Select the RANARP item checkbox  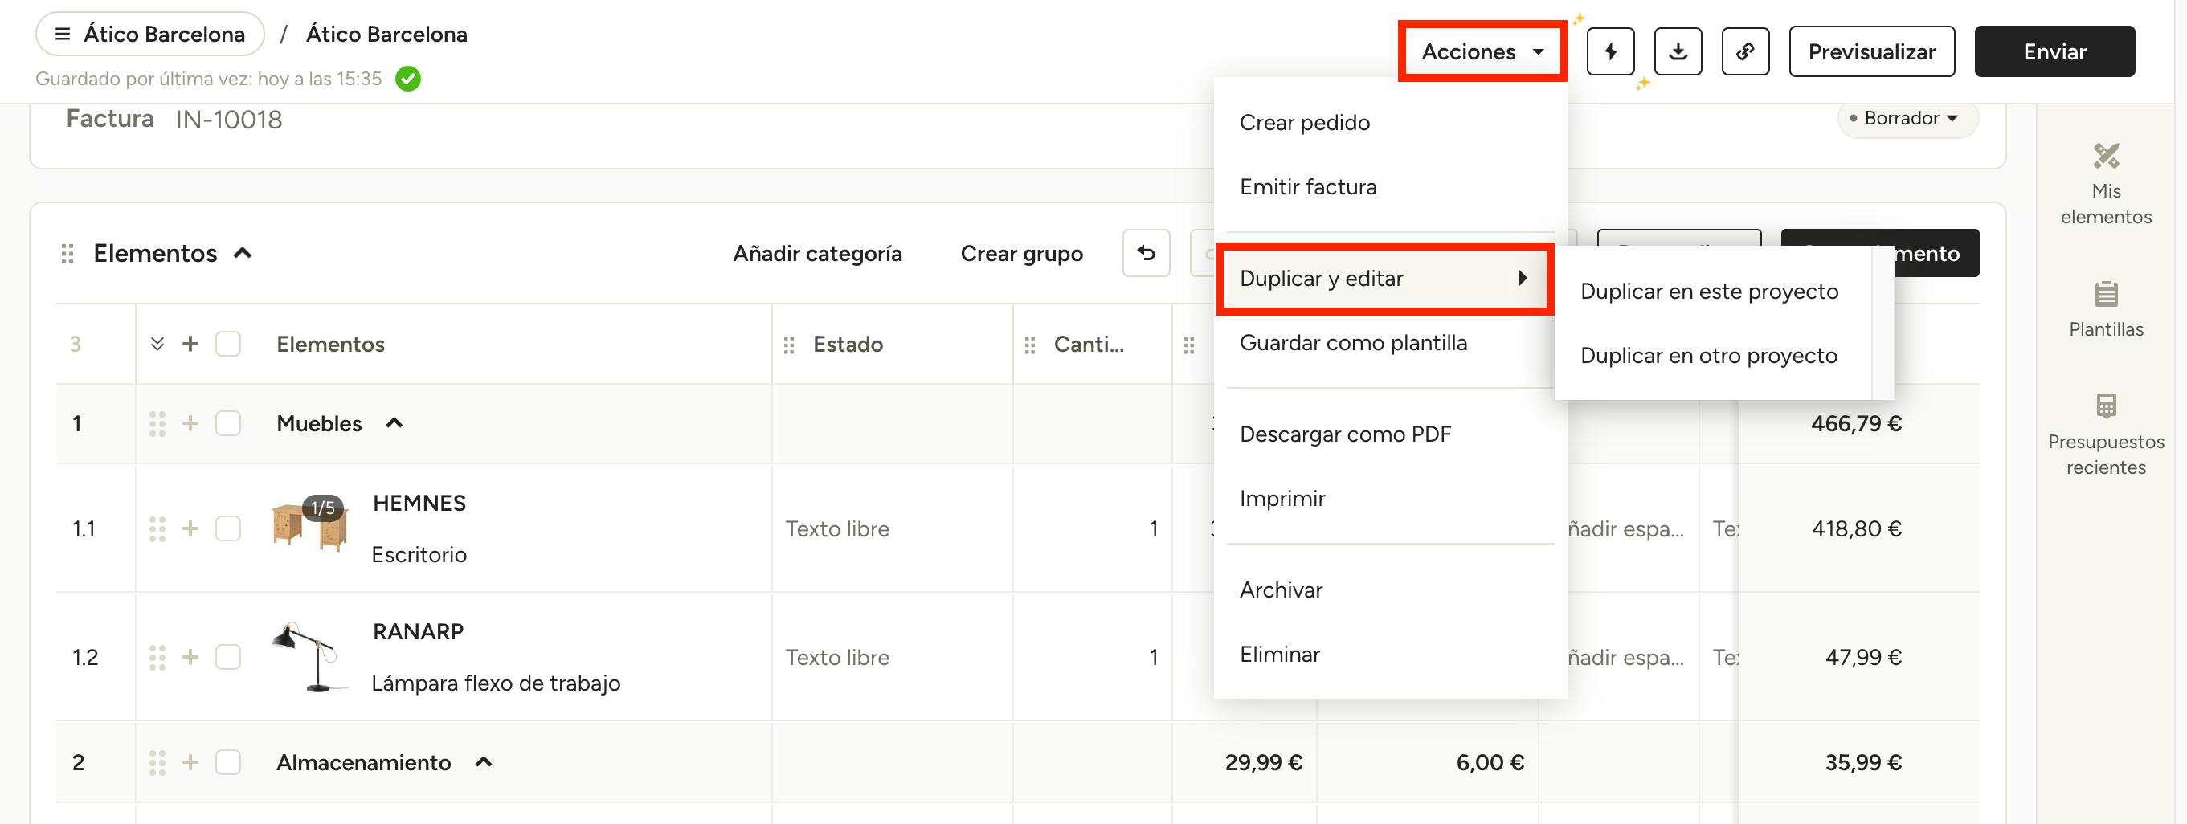tap(227, 657)
